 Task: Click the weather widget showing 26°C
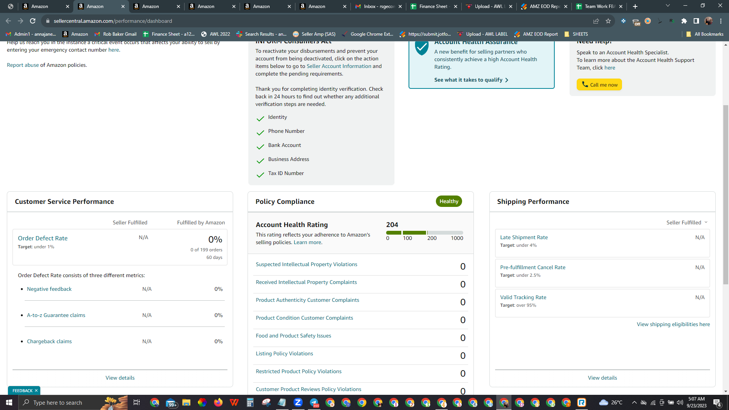tap(611, 402)
